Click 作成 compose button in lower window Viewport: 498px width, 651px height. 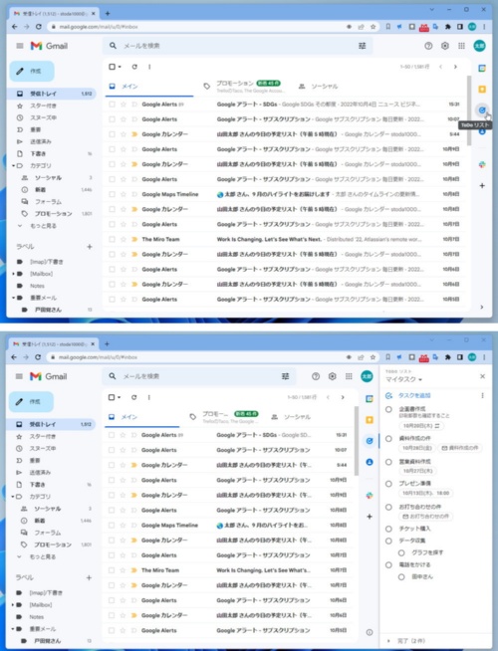coord(32,402)
